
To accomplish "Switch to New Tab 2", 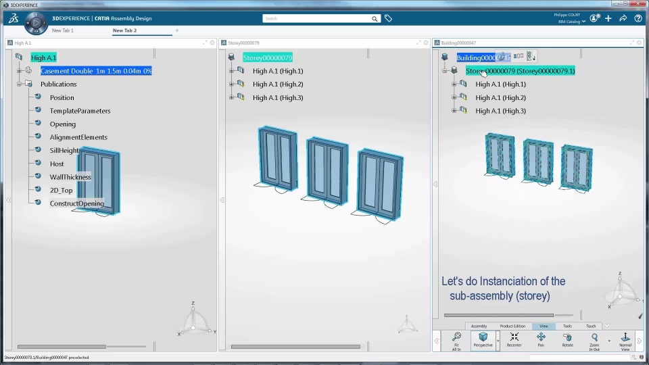I will (x=124, y=30).
